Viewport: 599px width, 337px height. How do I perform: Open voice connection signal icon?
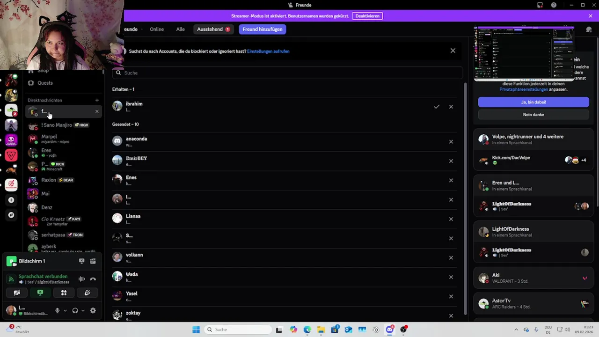point(11,279)
